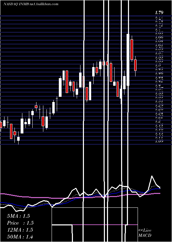Viewport: 172px width, 242px height.
Task: Select the 1.29 price axis label
Action: (159, 105)
